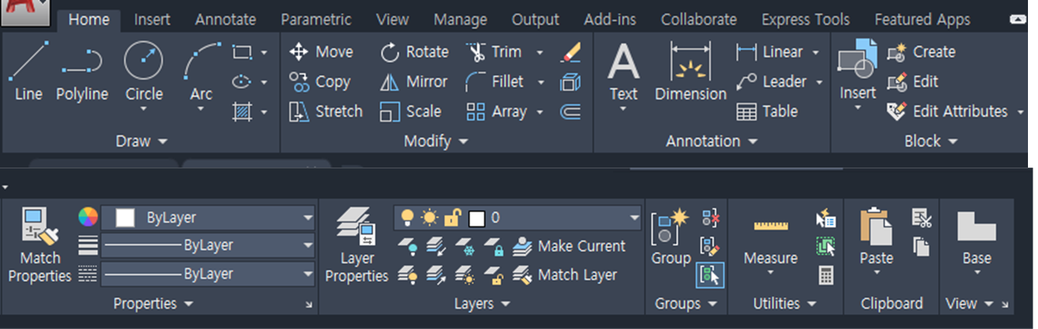Activate the Scale command
This screenshot has height=329, width=1038.
(410, 111)
